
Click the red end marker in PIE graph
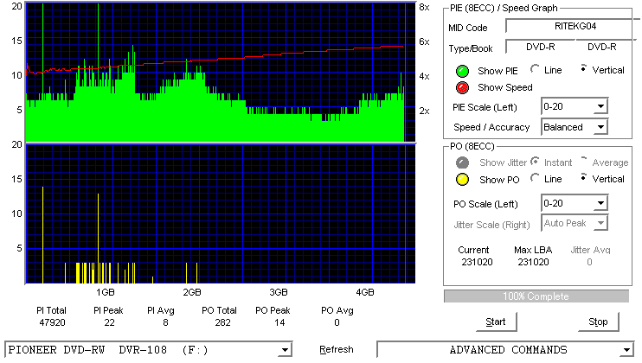coord(405,73)
